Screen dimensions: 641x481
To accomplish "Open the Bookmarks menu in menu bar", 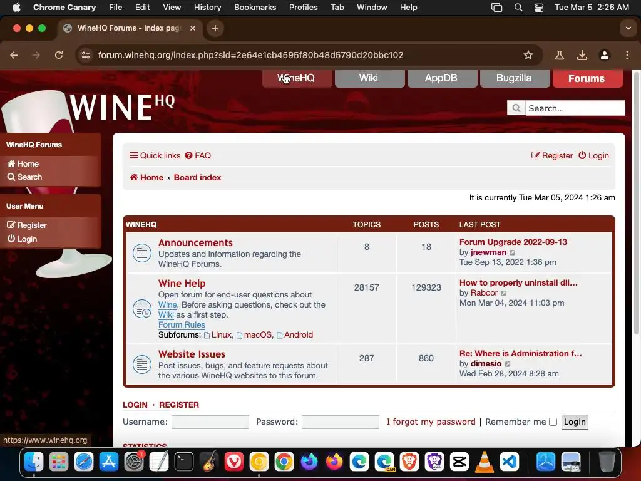I will pos(255,8).
